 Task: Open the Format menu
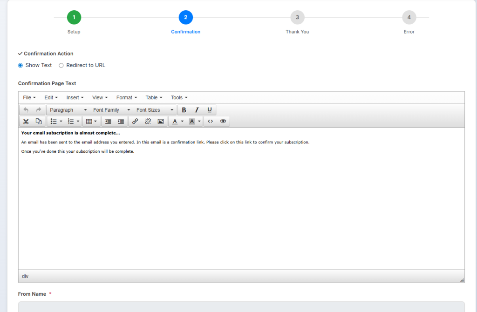126,98
